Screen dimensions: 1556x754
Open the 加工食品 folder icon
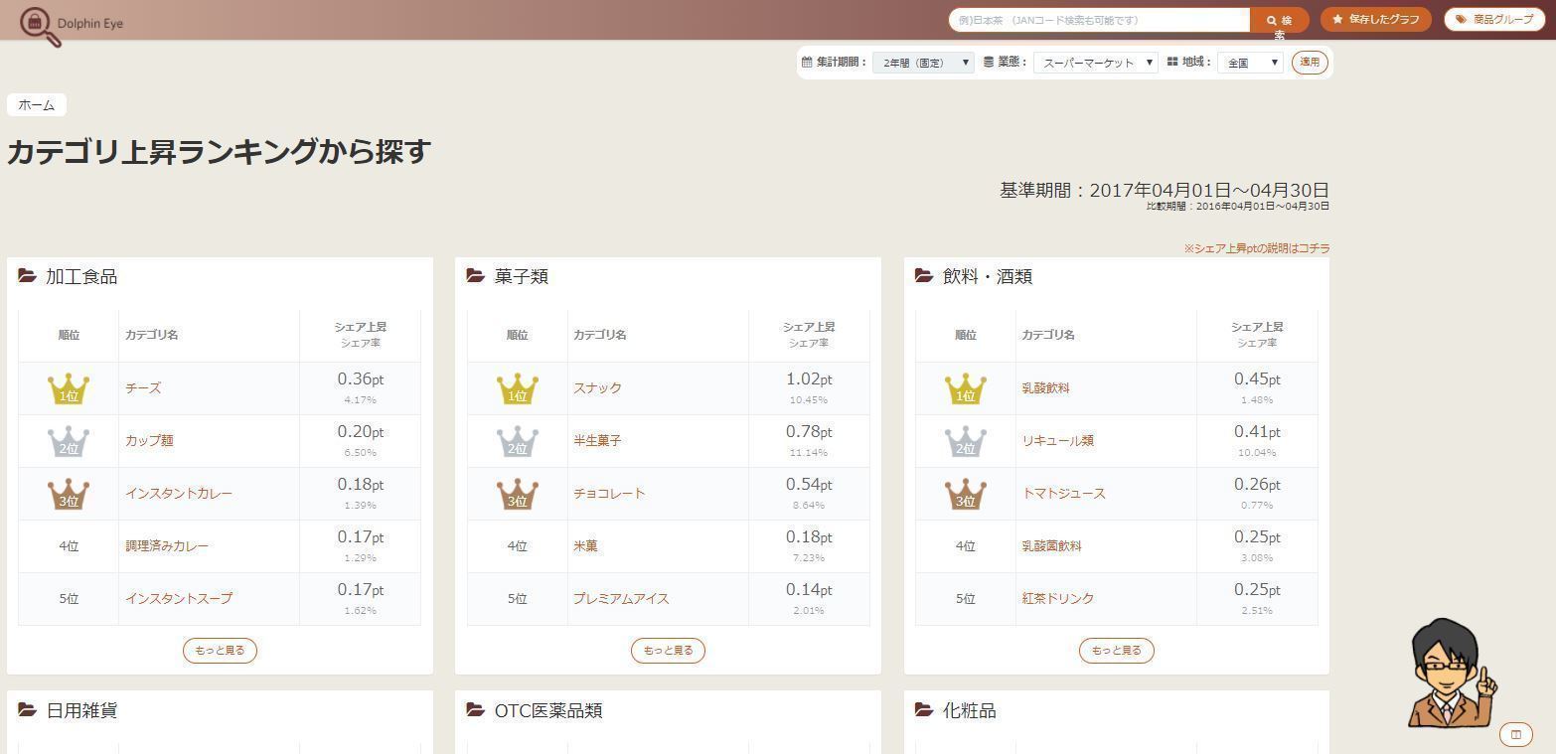click(28, 276)
